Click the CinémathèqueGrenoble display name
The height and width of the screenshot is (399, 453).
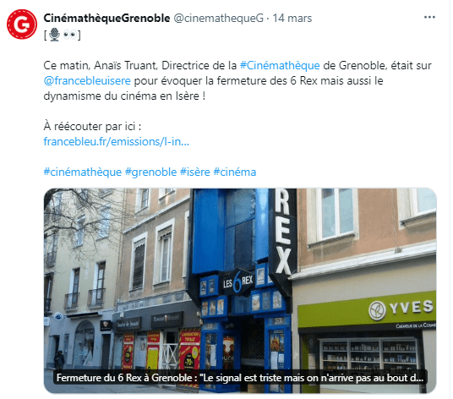(106, 19)
